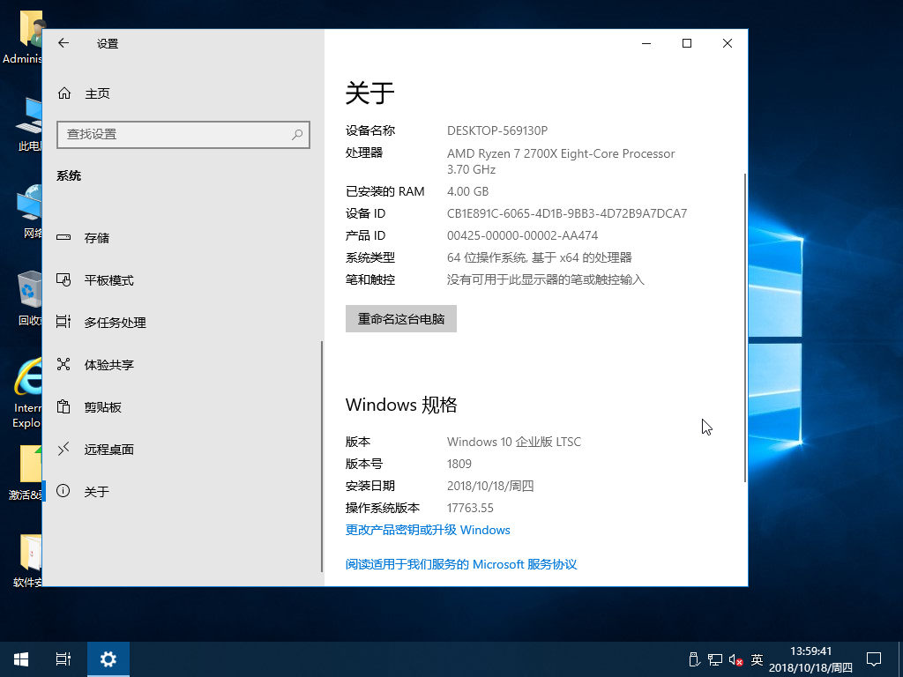Select the 激活 folder desktop icon
Image resolution: width=903 pixels, height=677 pixels.
point(24,472)
